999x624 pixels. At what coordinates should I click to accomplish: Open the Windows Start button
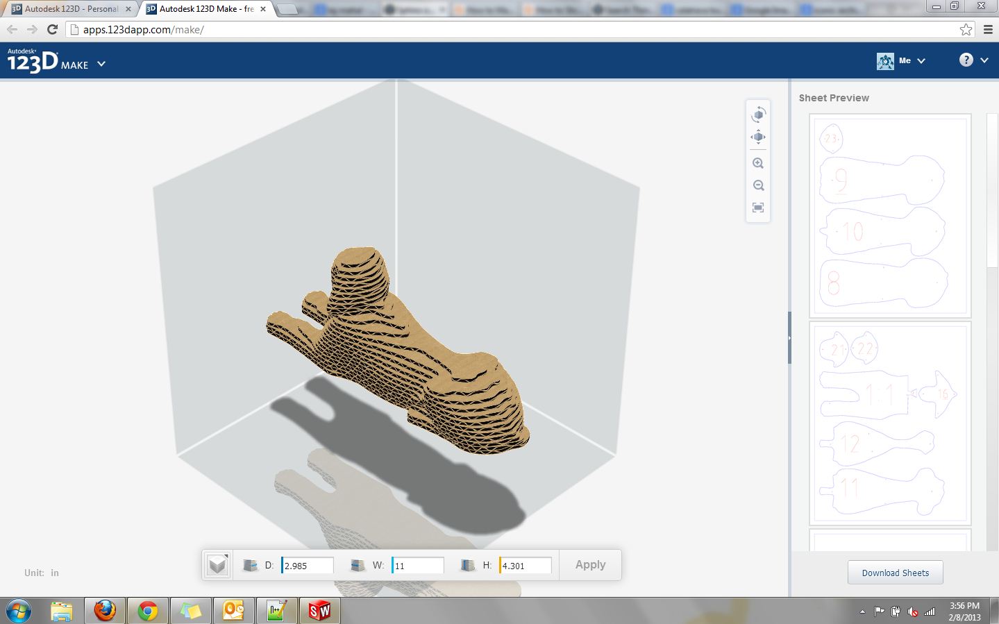coord(18,612)
